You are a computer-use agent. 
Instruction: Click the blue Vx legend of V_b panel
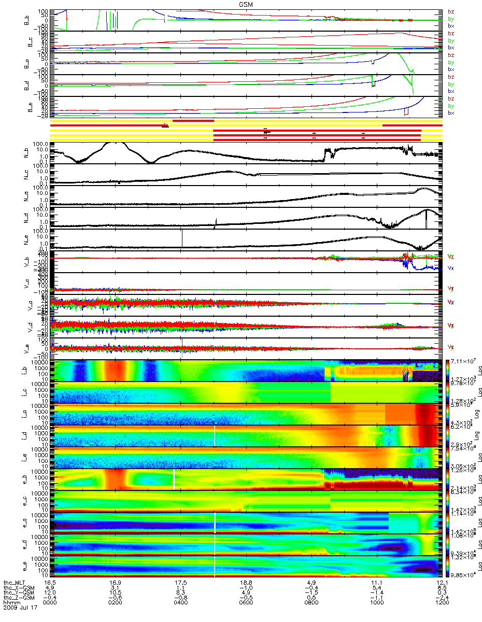451,268
